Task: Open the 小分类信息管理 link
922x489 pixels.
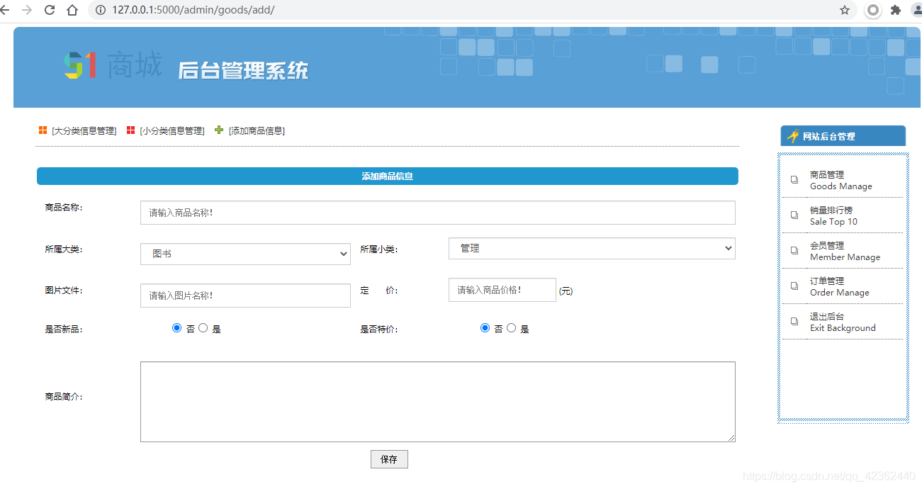Action: point(172,131)
